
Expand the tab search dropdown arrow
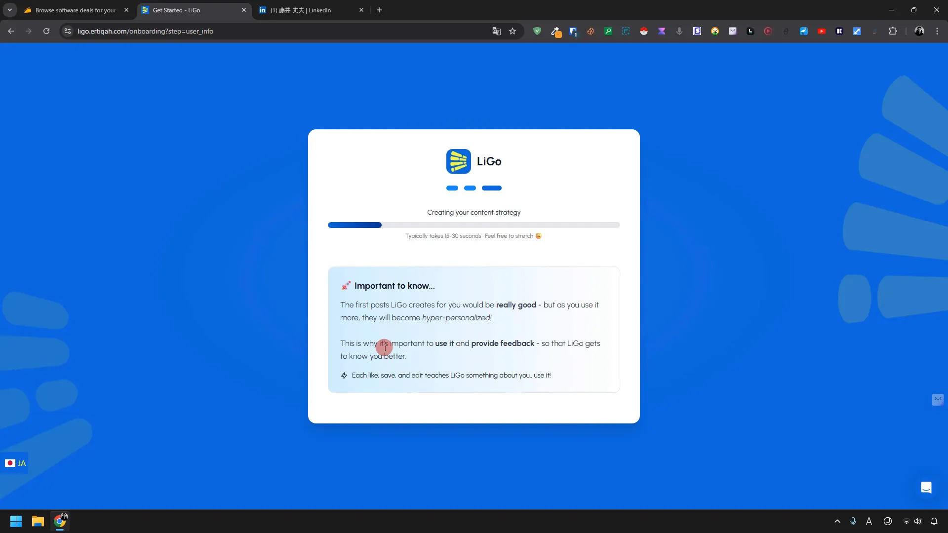tap(10, 10)
